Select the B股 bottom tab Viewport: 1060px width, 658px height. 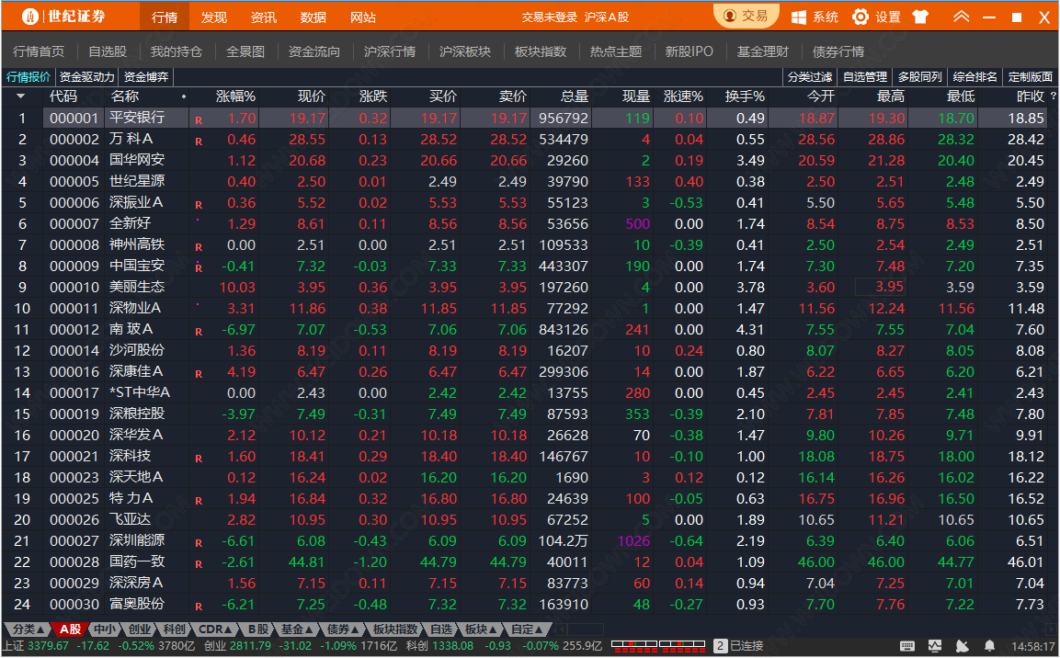coord(257,629)
